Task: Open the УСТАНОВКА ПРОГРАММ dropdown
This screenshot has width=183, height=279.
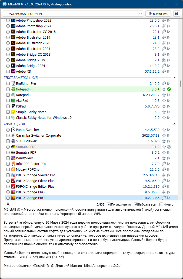Action: point(73,14)
